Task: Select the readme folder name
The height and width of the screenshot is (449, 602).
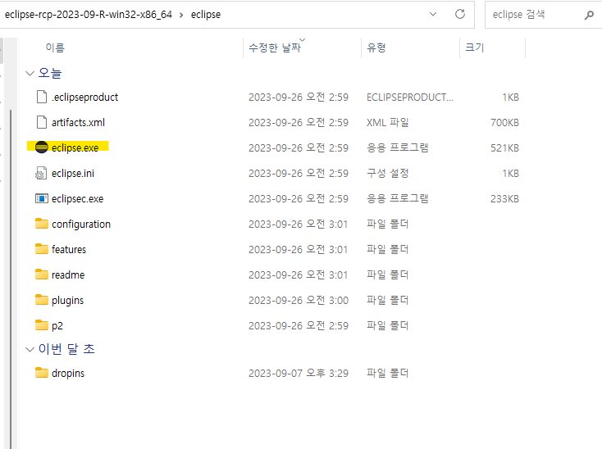Action: click(68, 274)
